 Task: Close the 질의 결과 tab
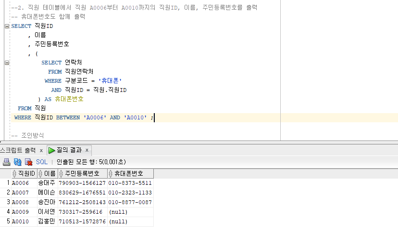click(x=87, y=150)
